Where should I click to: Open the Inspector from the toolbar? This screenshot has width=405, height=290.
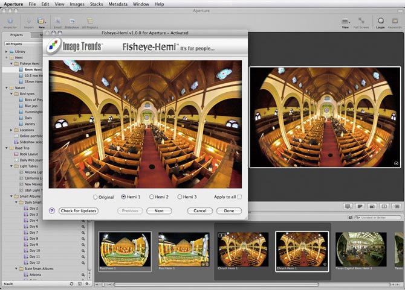10,21
